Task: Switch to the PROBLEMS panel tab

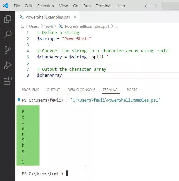Action: (30, 90)
